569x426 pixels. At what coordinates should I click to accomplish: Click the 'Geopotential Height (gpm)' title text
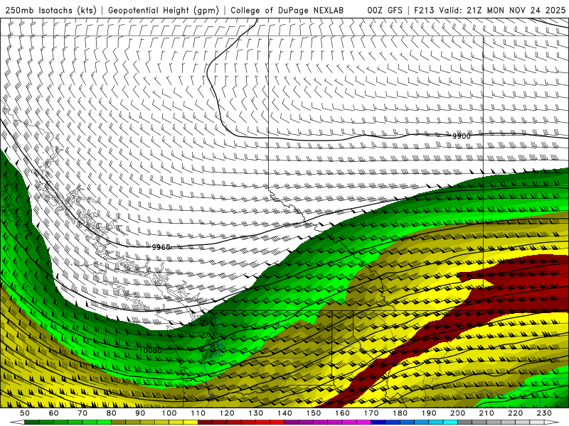(x=164, y=10)
